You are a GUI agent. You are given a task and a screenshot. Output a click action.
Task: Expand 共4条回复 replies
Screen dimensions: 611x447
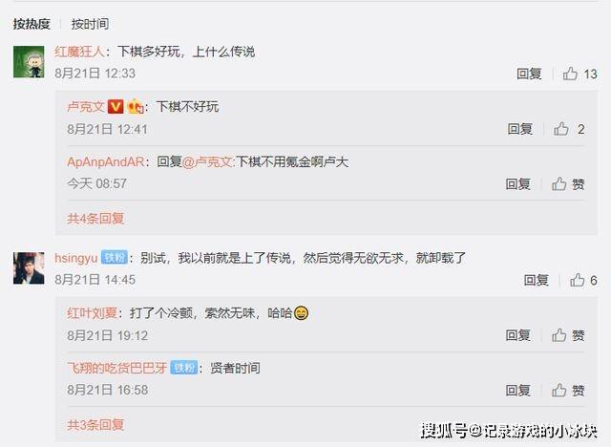95,218
